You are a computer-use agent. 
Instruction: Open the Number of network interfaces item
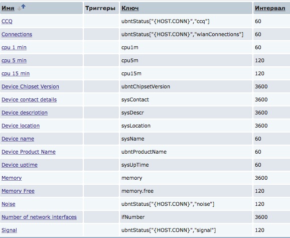point(39,217)
